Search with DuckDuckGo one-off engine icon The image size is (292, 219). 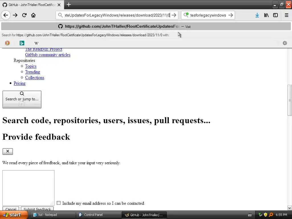click(7, 43)
